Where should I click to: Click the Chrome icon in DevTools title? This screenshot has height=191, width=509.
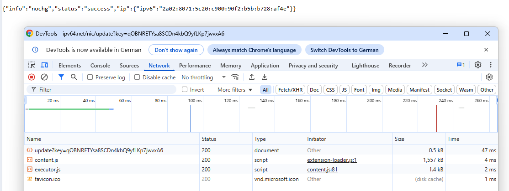coord(30,33)
